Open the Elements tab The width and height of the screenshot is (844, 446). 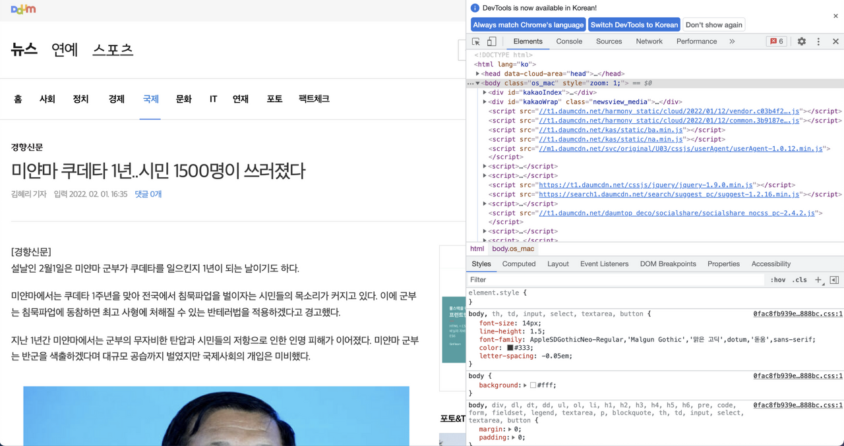point(527,42)
